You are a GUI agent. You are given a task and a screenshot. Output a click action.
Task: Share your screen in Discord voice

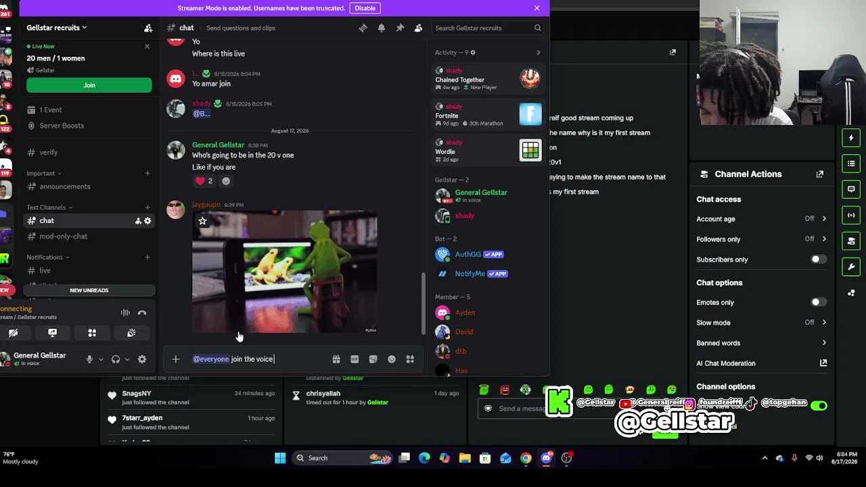[52, 333]
